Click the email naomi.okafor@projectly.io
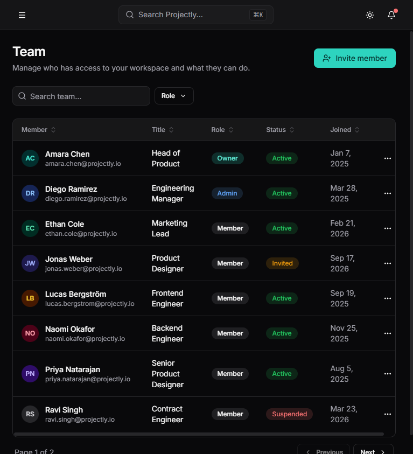Viewport: 413px width, 454px height. coord(85,339)
